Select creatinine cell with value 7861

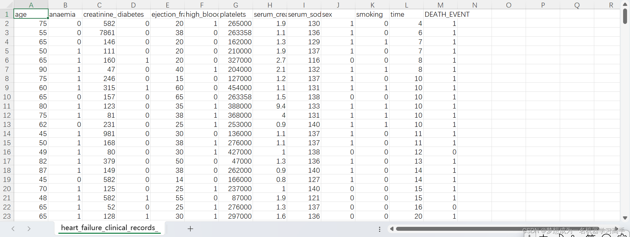pyautogui.click(x=99, y=32)
